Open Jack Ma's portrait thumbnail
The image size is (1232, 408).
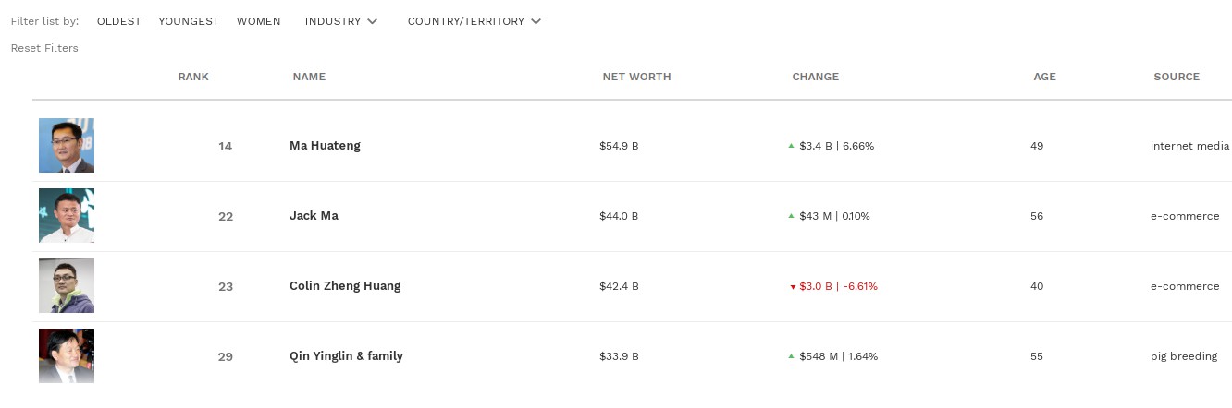[x=67, y=215]
